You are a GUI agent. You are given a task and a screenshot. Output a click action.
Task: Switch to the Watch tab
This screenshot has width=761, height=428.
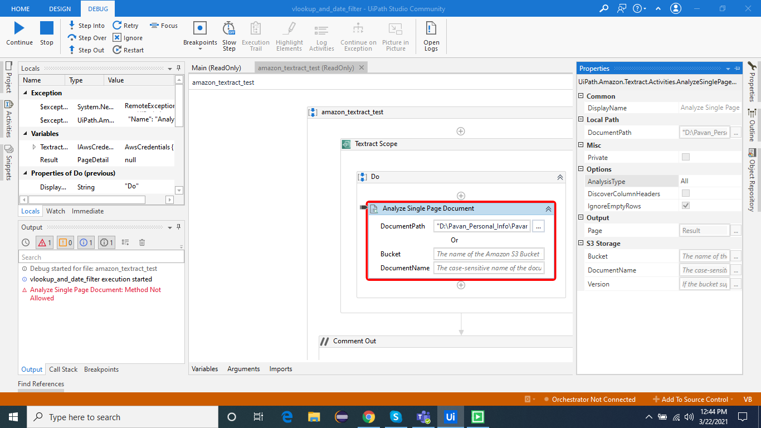pos(56,211)
